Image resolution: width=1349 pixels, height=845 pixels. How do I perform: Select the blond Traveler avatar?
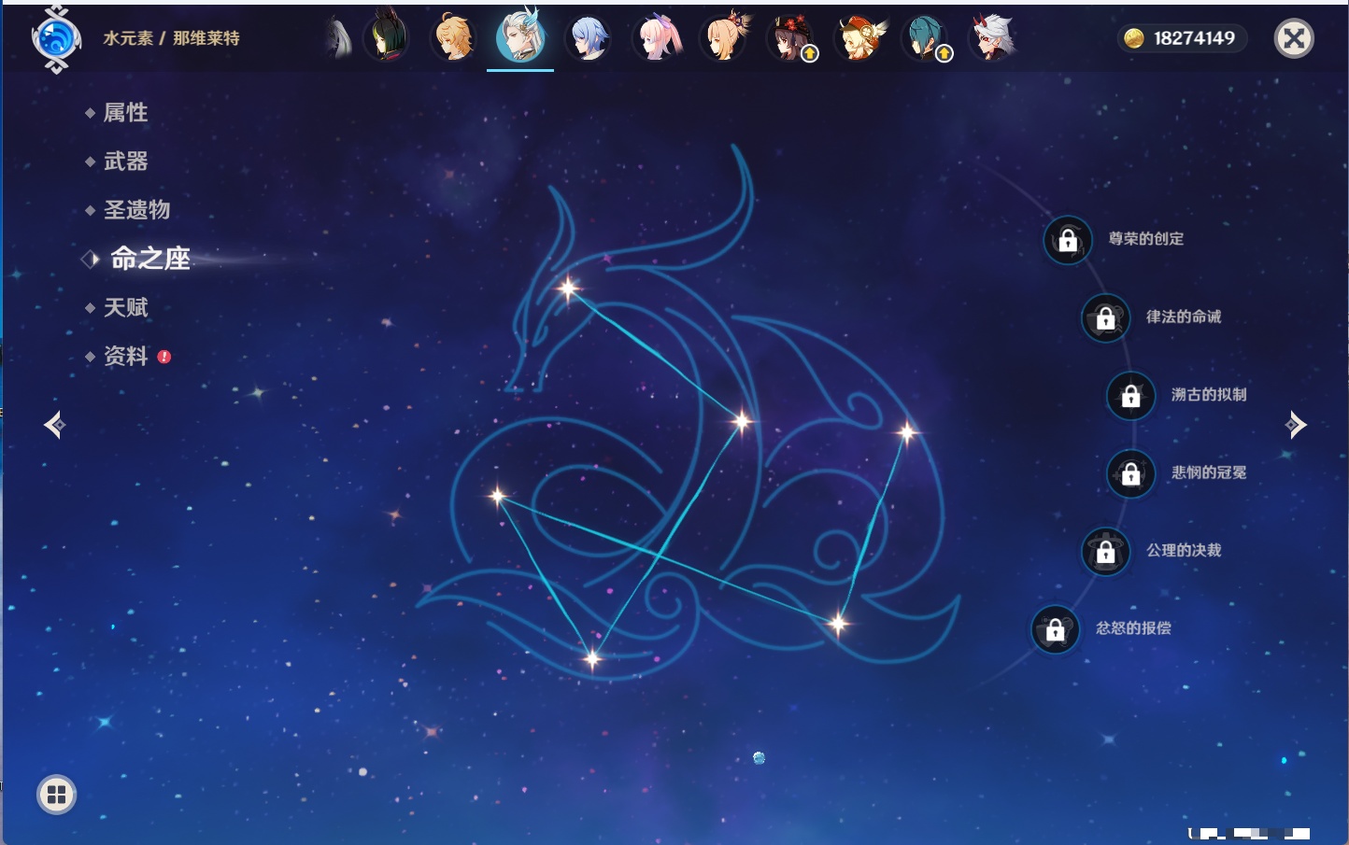click(x=453, y=38)
